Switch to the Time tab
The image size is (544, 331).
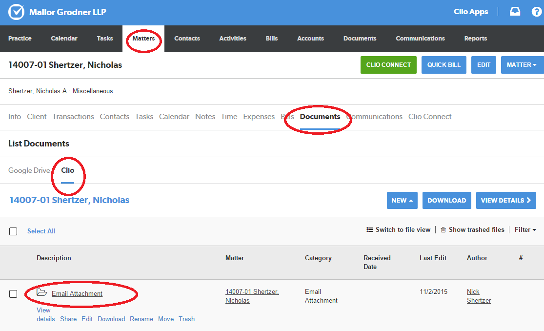[229, 117]
